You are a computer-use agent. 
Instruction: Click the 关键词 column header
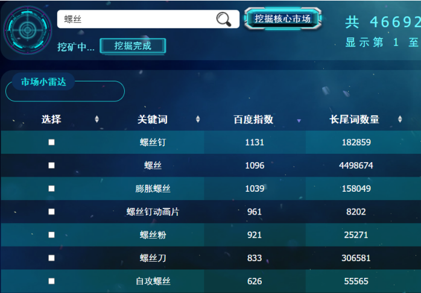(x=152, y=119)
